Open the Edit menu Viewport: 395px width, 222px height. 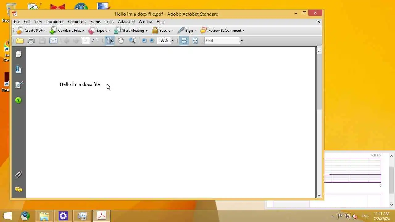click(x=27, y=22)
